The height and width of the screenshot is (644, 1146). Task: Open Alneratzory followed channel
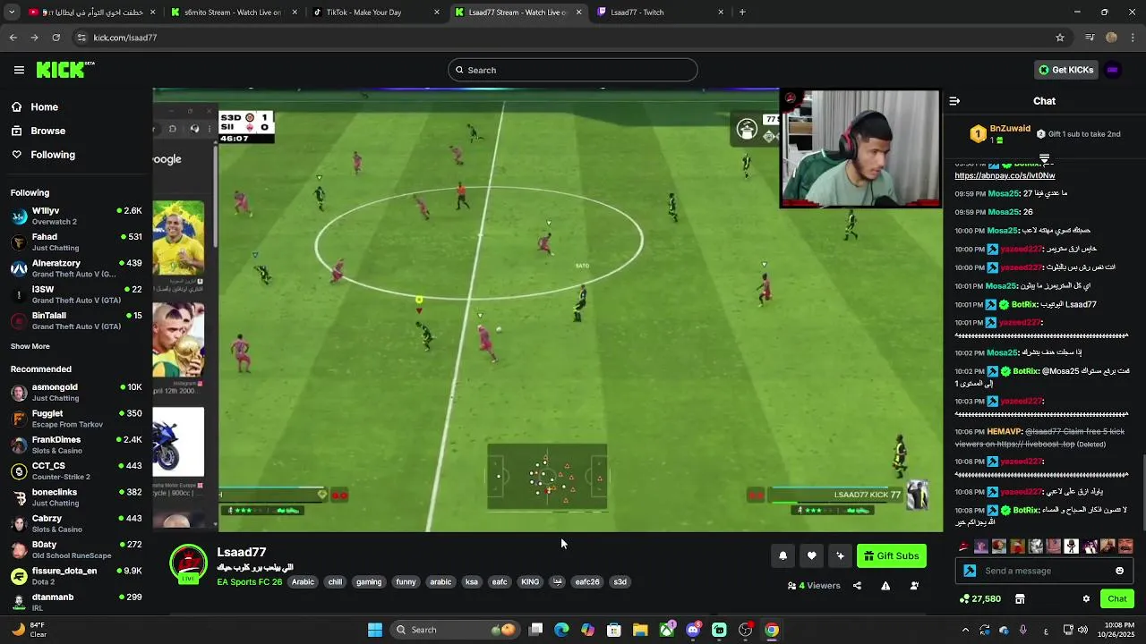[x=76, y=268]
